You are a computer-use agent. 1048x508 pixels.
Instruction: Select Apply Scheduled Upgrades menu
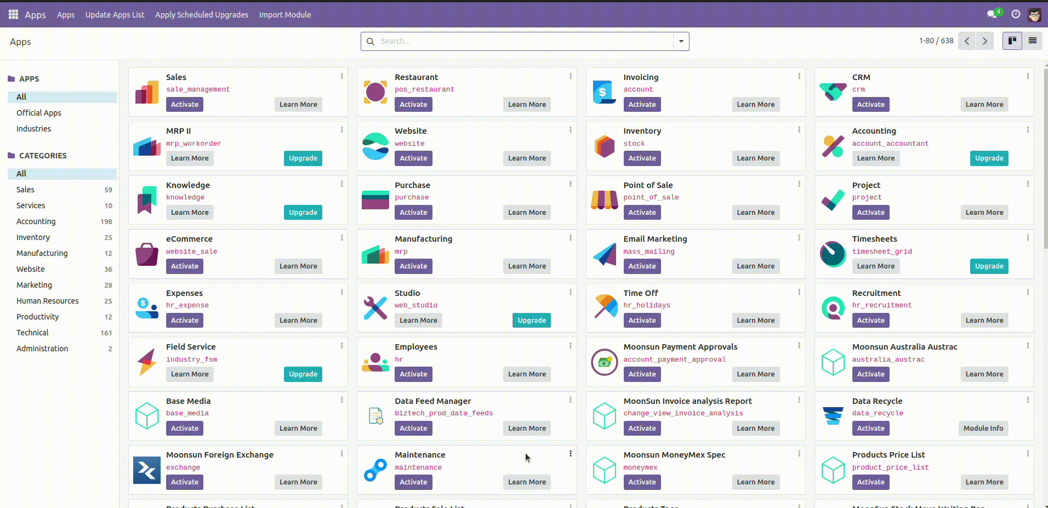pos(201,15)
